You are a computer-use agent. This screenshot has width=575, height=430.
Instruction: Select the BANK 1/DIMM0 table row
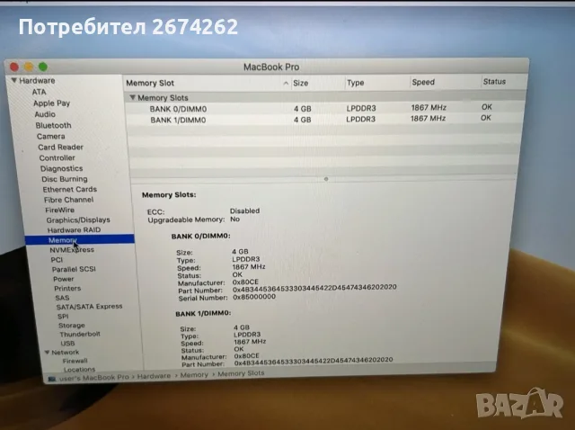click(324, 120)
